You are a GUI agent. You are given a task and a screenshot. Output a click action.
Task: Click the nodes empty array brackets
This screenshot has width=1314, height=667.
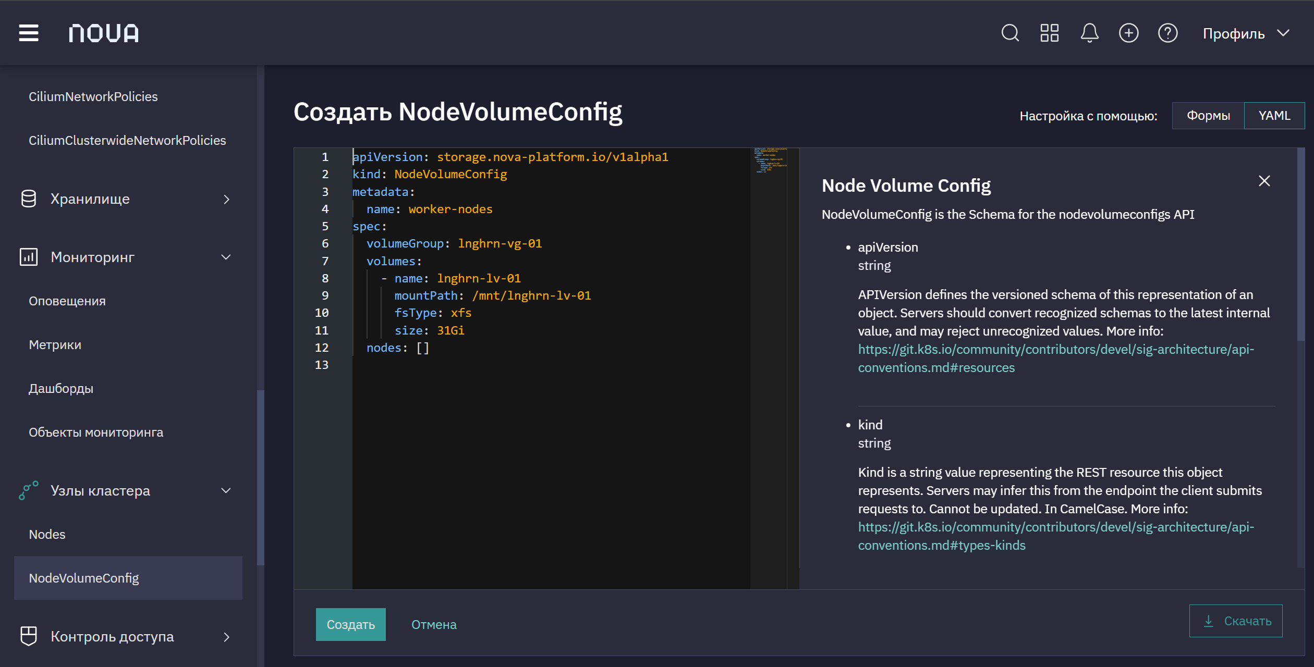(422, 348)
